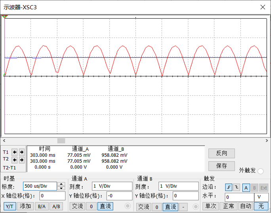Click the T1 cursor marker at top
Image resolution: width=271 pixels, height=213 pixels.
[4, 17]
